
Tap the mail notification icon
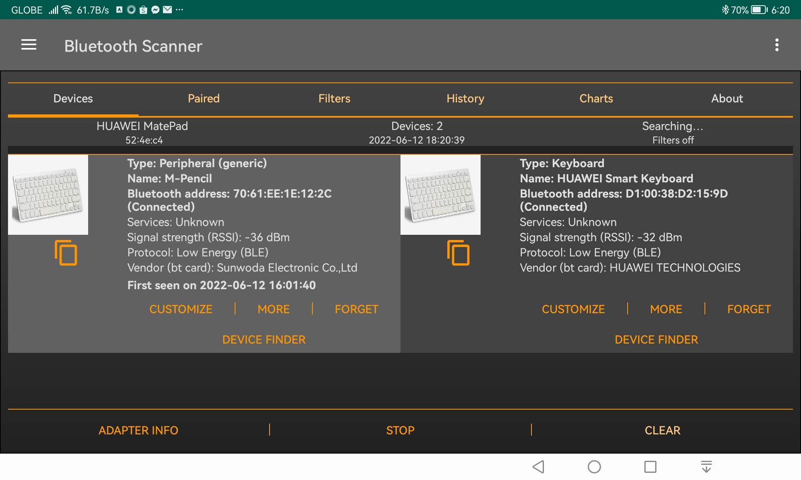167,10
